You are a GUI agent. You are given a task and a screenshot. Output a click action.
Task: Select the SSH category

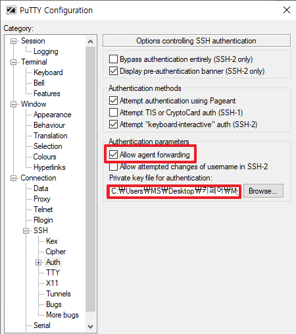coord(41,231)
